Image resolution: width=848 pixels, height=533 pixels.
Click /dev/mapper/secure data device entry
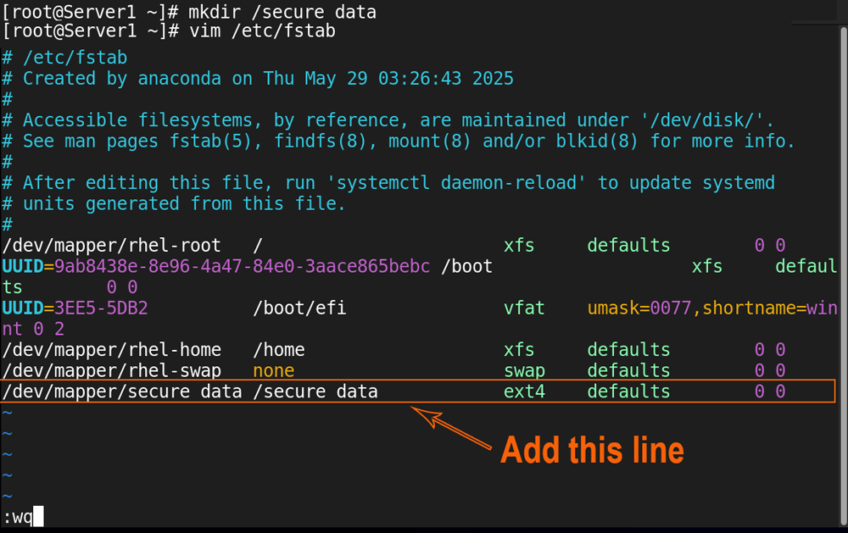coord(121,391)
